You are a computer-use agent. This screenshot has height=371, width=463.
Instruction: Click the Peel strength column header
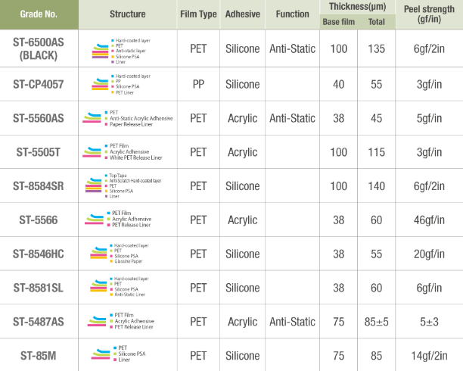(x=428, y=14)
